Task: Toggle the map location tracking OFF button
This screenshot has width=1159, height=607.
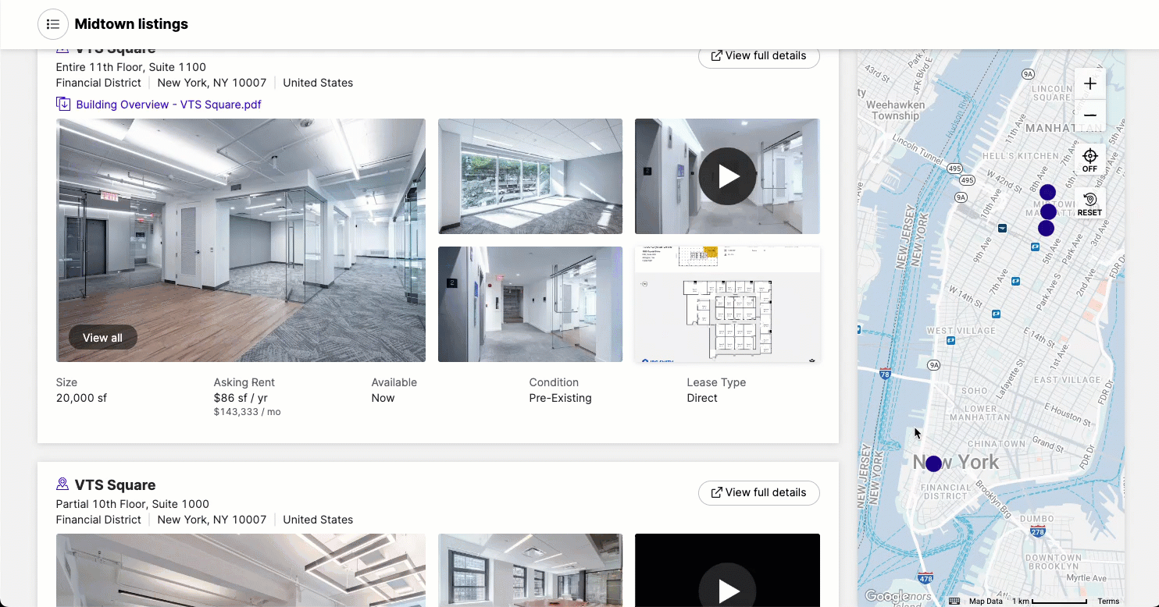Action: (1090, 160)
